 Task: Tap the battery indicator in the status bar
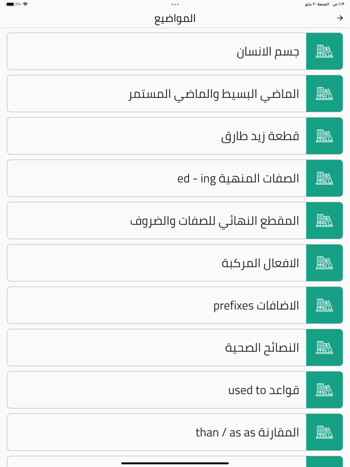point(8,4)
